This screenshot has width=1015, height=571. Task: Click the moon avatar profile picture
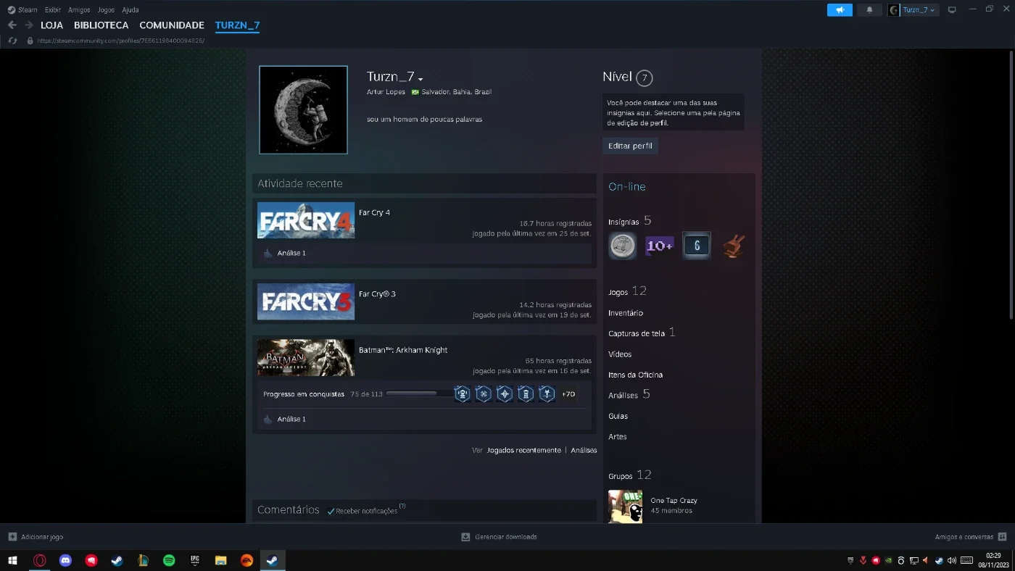(x=303, y=109)
